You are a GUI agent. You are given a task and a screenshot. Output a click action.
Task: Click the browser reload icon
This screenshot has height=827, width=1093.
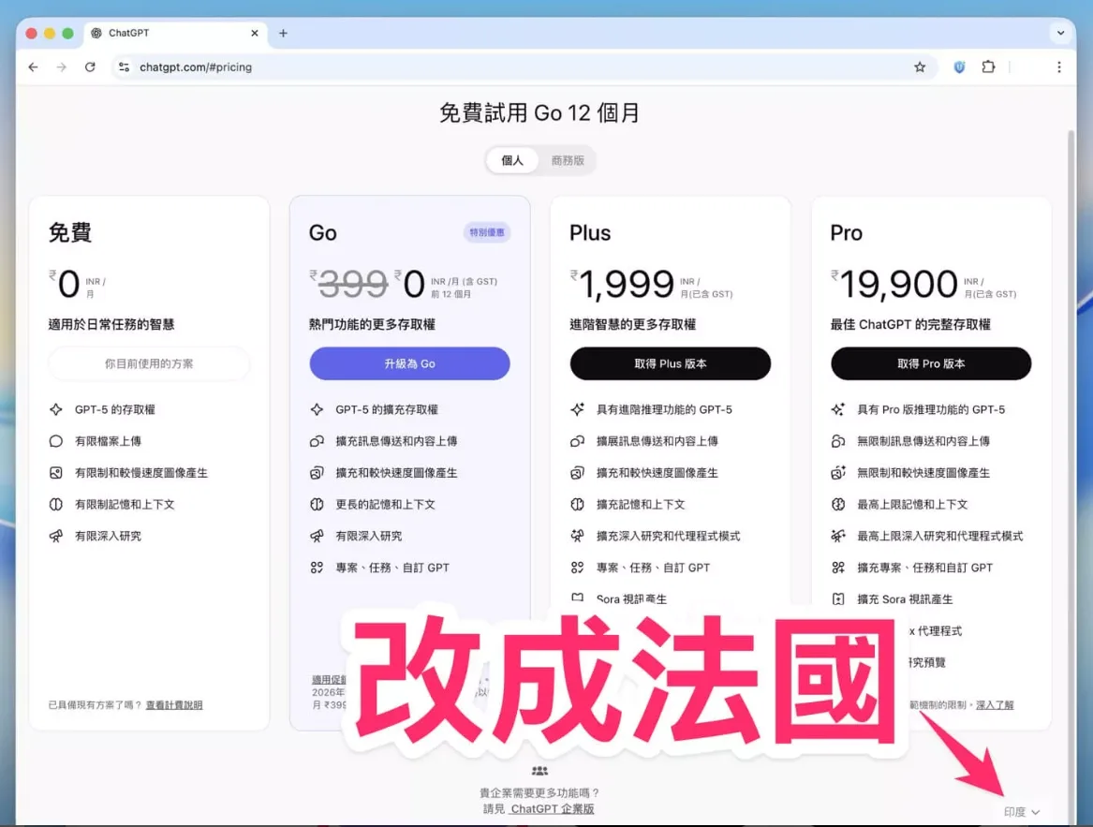pos(90,67)
